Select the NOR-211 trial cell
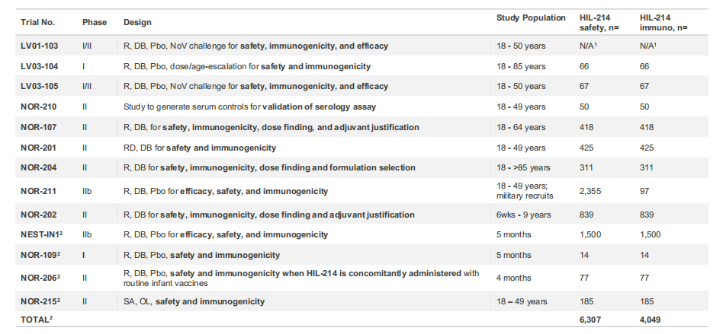The height and width of the screenshot is (334, 723). click(x=38, y=191)
